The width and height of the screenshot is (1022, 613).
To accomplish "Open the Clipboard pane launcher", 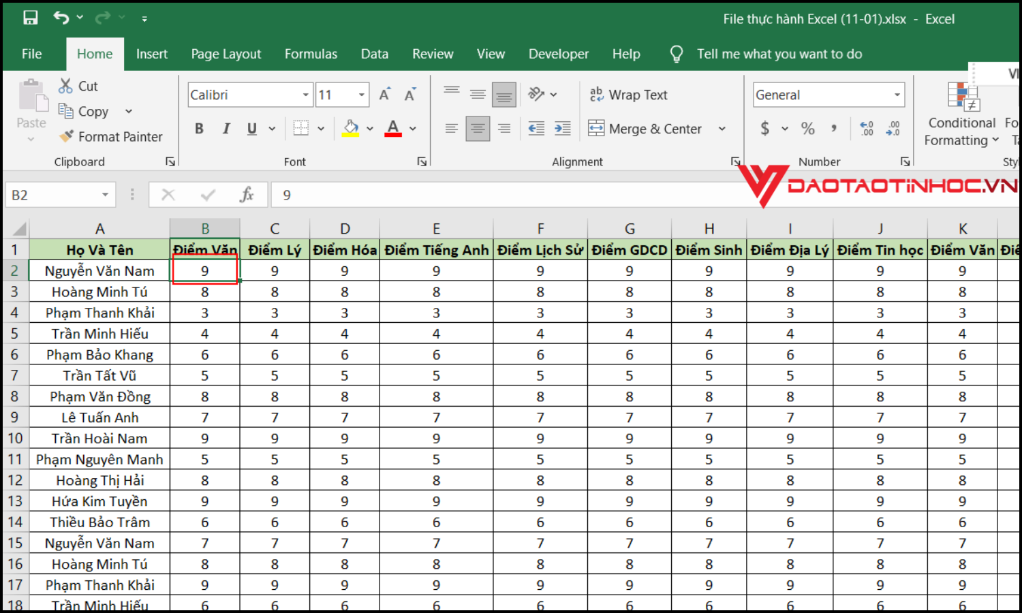I will coord(170,161).
